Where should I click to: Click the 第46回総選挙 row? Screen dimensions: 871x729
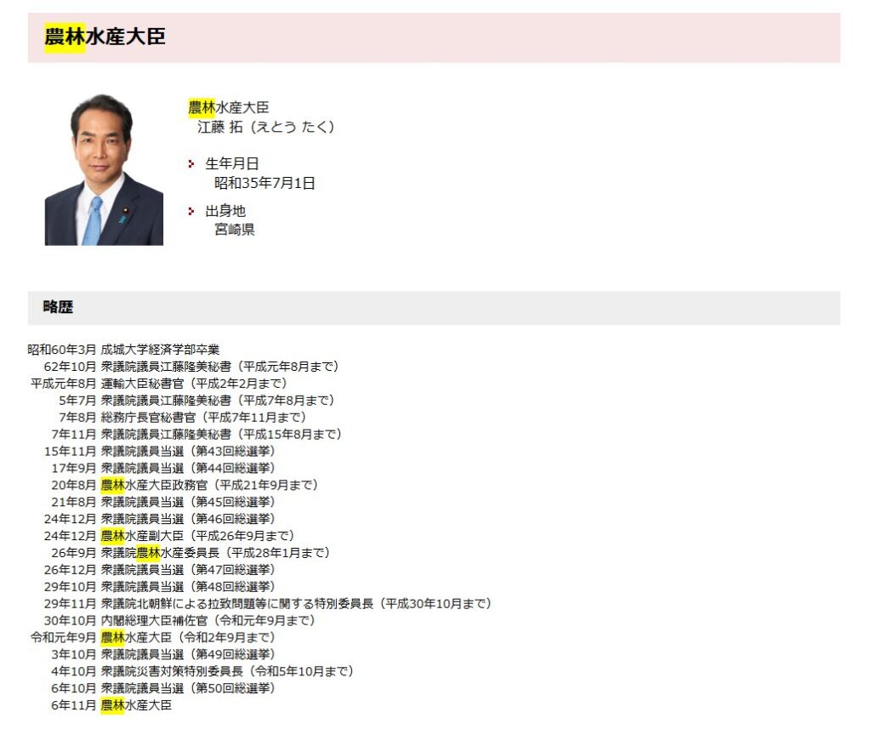[159, 519]
